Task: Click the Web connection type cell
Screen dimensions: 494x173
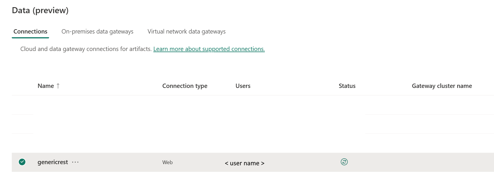Action: (168, 162)
